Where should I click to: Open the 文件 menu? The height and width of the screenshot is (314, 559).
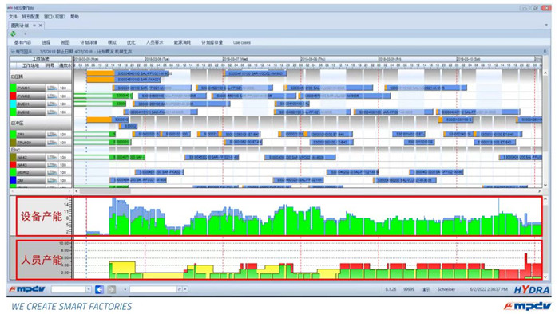point(13,17)
